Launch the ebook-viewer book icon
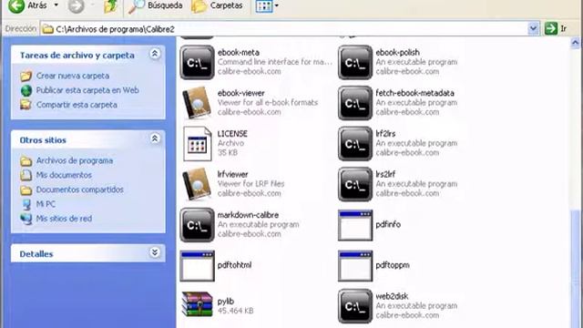The height and width of the screenshot is (328, 583). (x=197, y=103)
